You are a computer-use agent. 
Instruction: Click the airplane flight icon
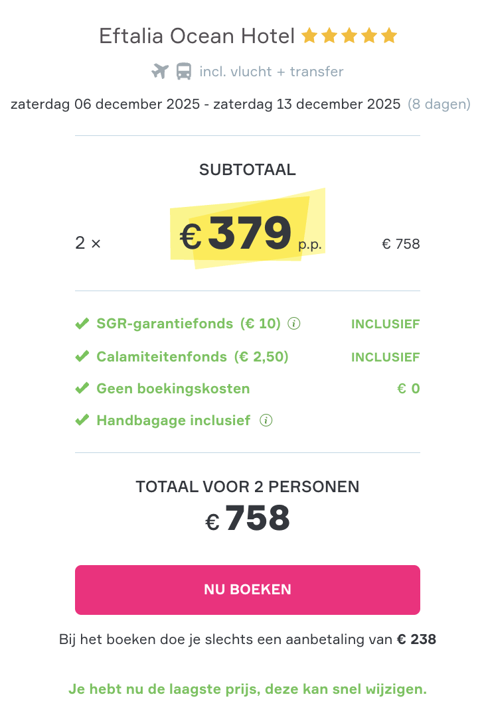pos(159,70)
